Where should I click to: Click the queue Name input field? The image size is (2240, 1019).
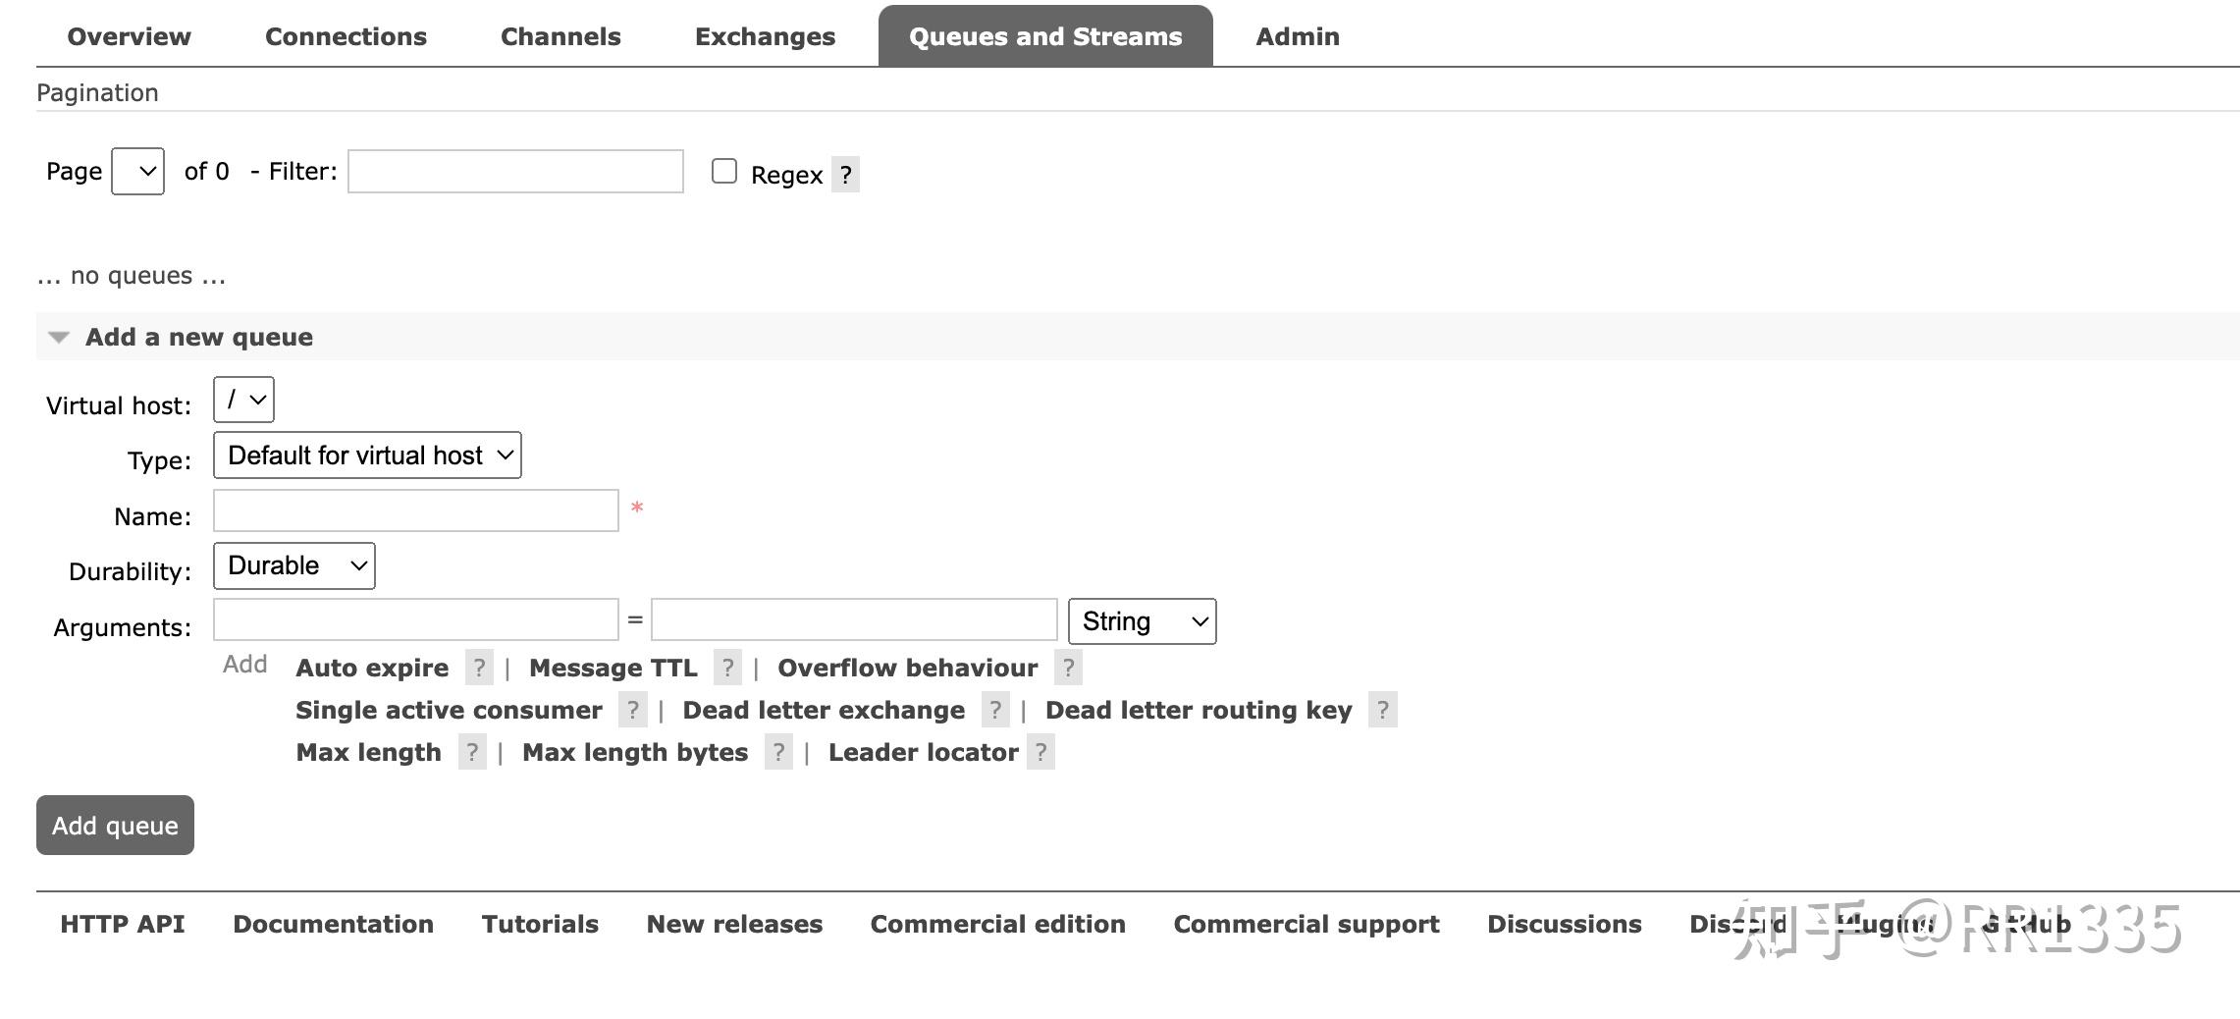click(x=414, y=510)
